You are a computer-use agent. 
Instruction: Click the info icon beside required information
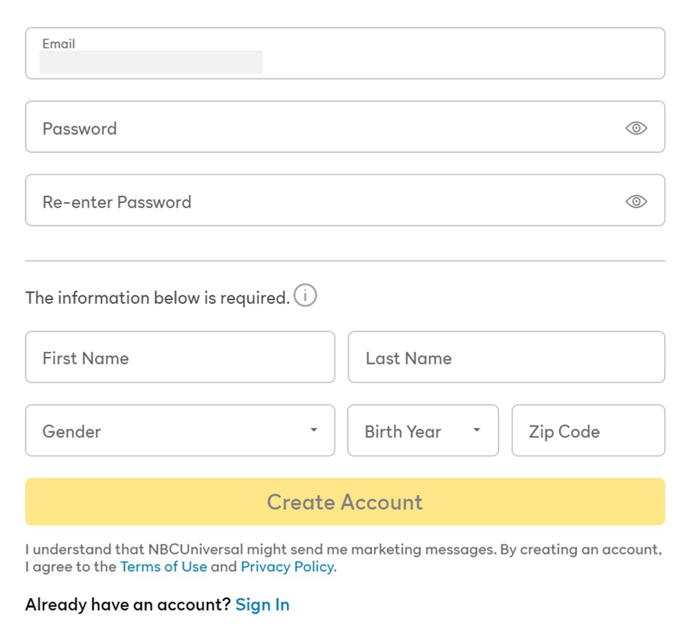point(305,296)
